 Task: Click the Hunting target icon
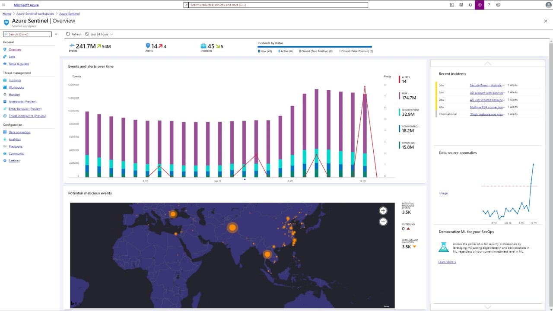pos(5,95)
